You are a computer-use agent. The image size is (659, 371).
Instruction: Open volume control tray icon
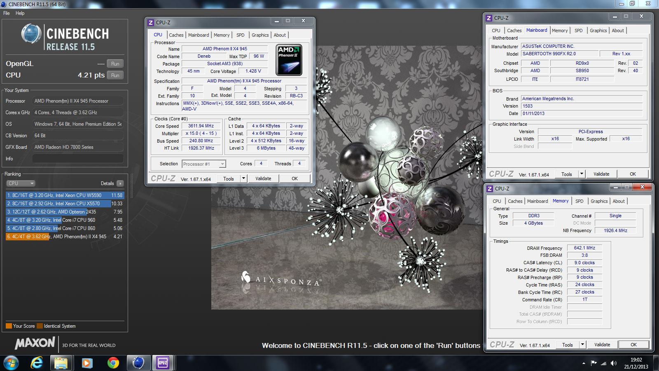coord(614,363)
